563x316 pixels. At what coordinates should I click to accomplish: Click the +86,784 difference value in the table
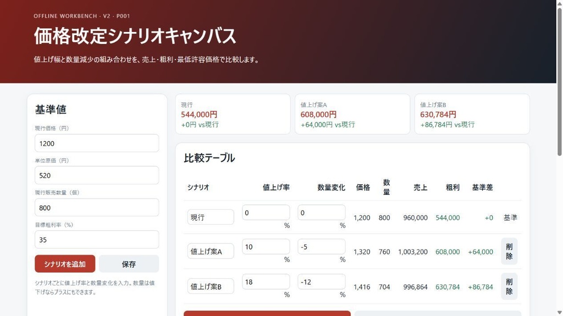point(481,287)
